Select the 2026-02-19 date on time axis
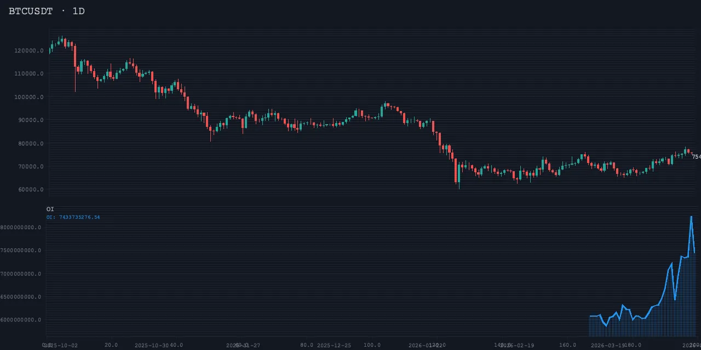This screenshot has width=701, height=350. [517, 345]
